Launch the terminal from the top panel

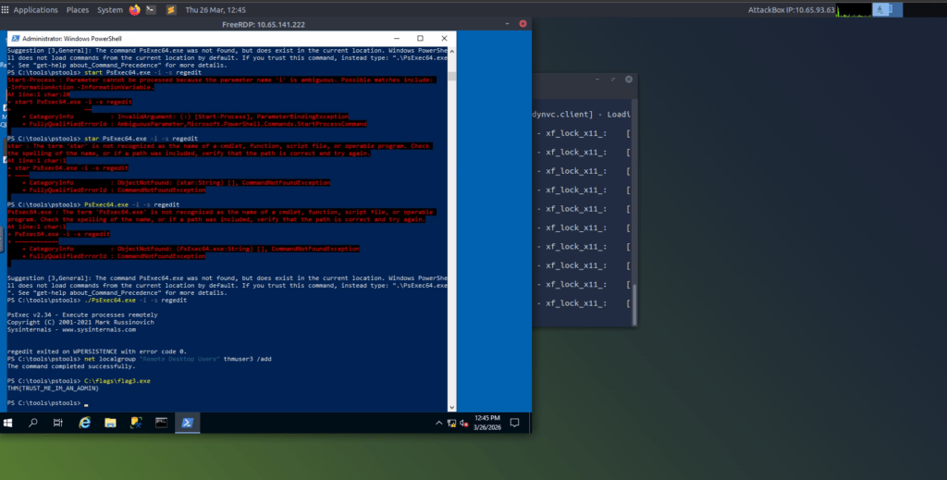click(x=151, y=9)
